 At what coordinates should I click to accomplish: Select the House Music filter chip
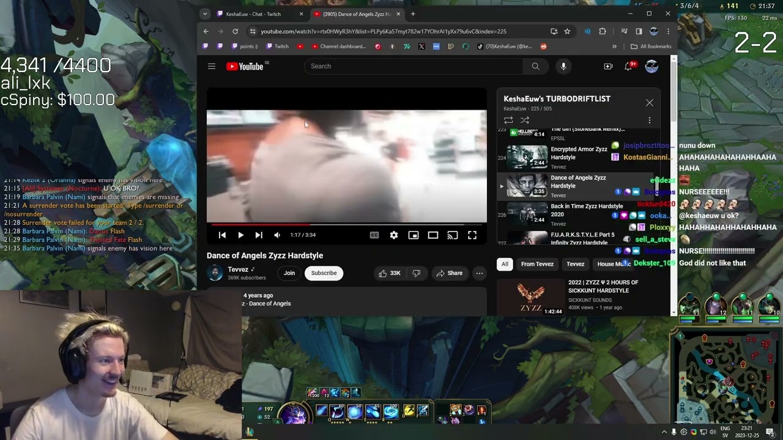(614, 264)
